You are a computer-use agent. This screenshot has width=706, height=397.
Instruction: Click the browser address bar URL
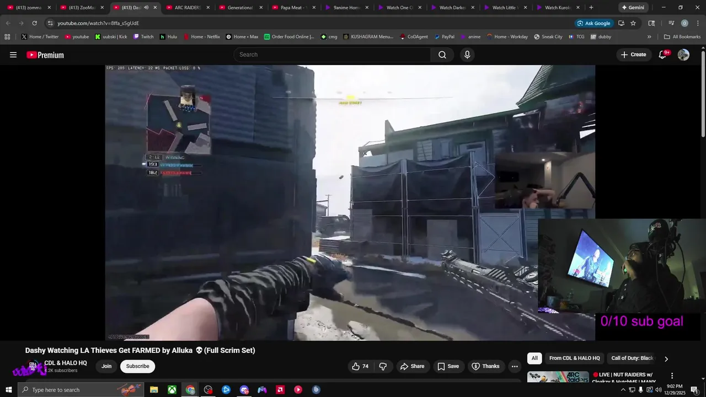click(98, 23)
